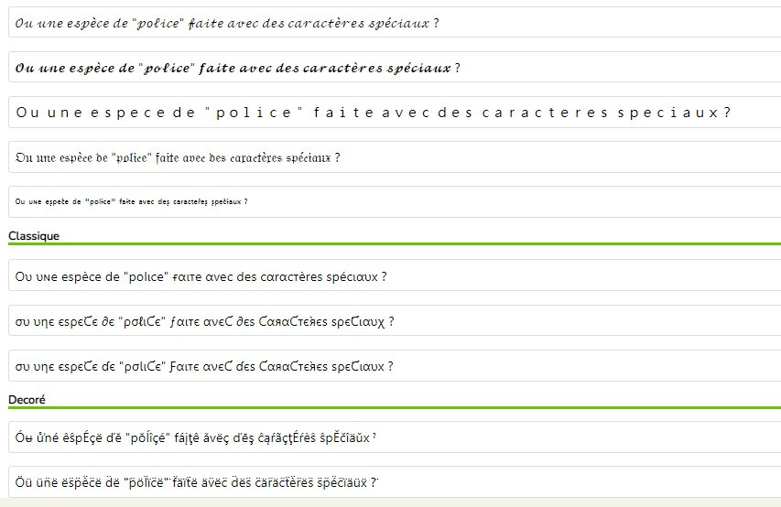This screenshot has width=781, height=507.
Task: Click the question mark in the wide-spaced box
Action: [x=726, y=113]
